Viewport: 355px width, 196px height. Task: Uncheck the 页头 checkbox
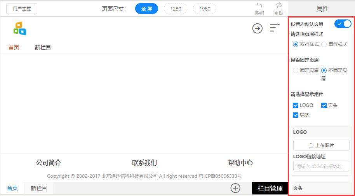tap(324, 105)
